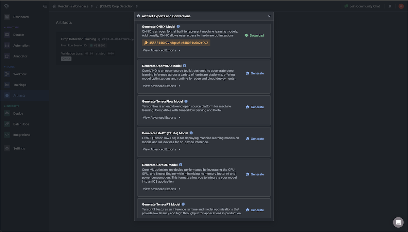Expand View Advanced Exports under OpenVINO Model
The width and height of the screenshot is (408, 232).
tap(161, 86)
